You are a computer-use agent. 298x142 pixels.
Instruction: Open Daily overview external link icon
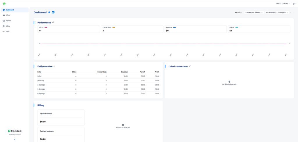54,66
